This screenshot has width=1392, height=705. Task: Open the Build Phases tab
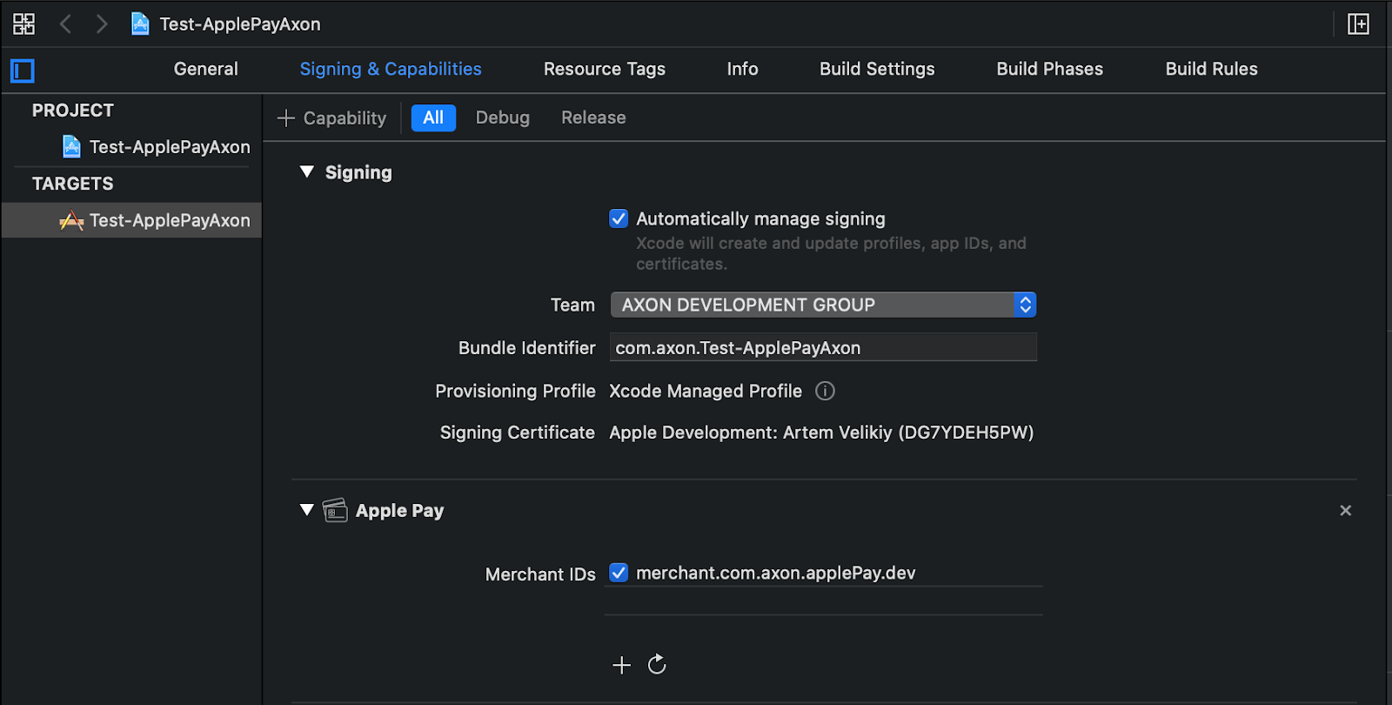[x=1049, y=69]
